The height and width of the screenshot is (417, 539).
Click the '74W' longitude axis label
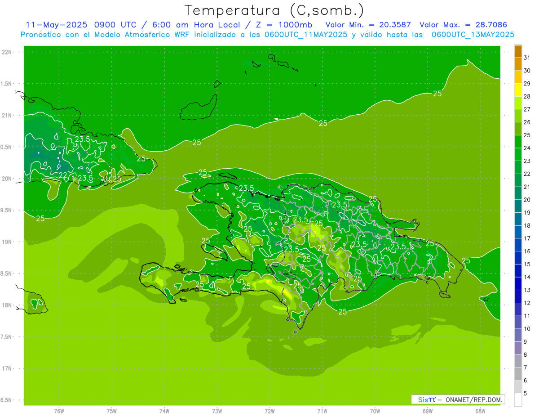164,411
